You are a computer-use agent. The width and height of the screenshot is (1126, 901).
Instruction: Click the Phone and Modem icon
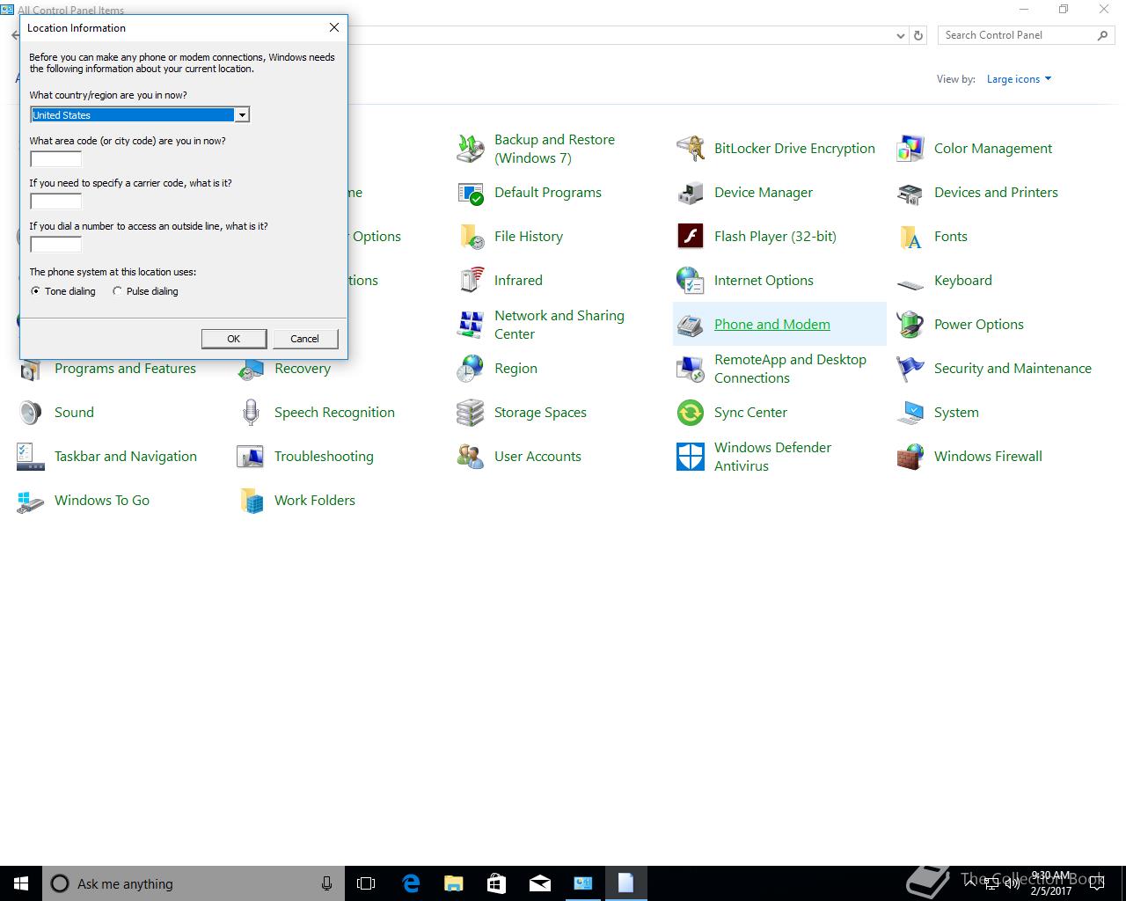(691, 325)
